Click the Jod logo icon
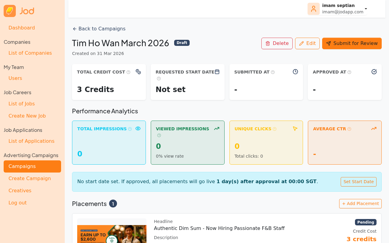389x243 pixels. click(10, 11)
